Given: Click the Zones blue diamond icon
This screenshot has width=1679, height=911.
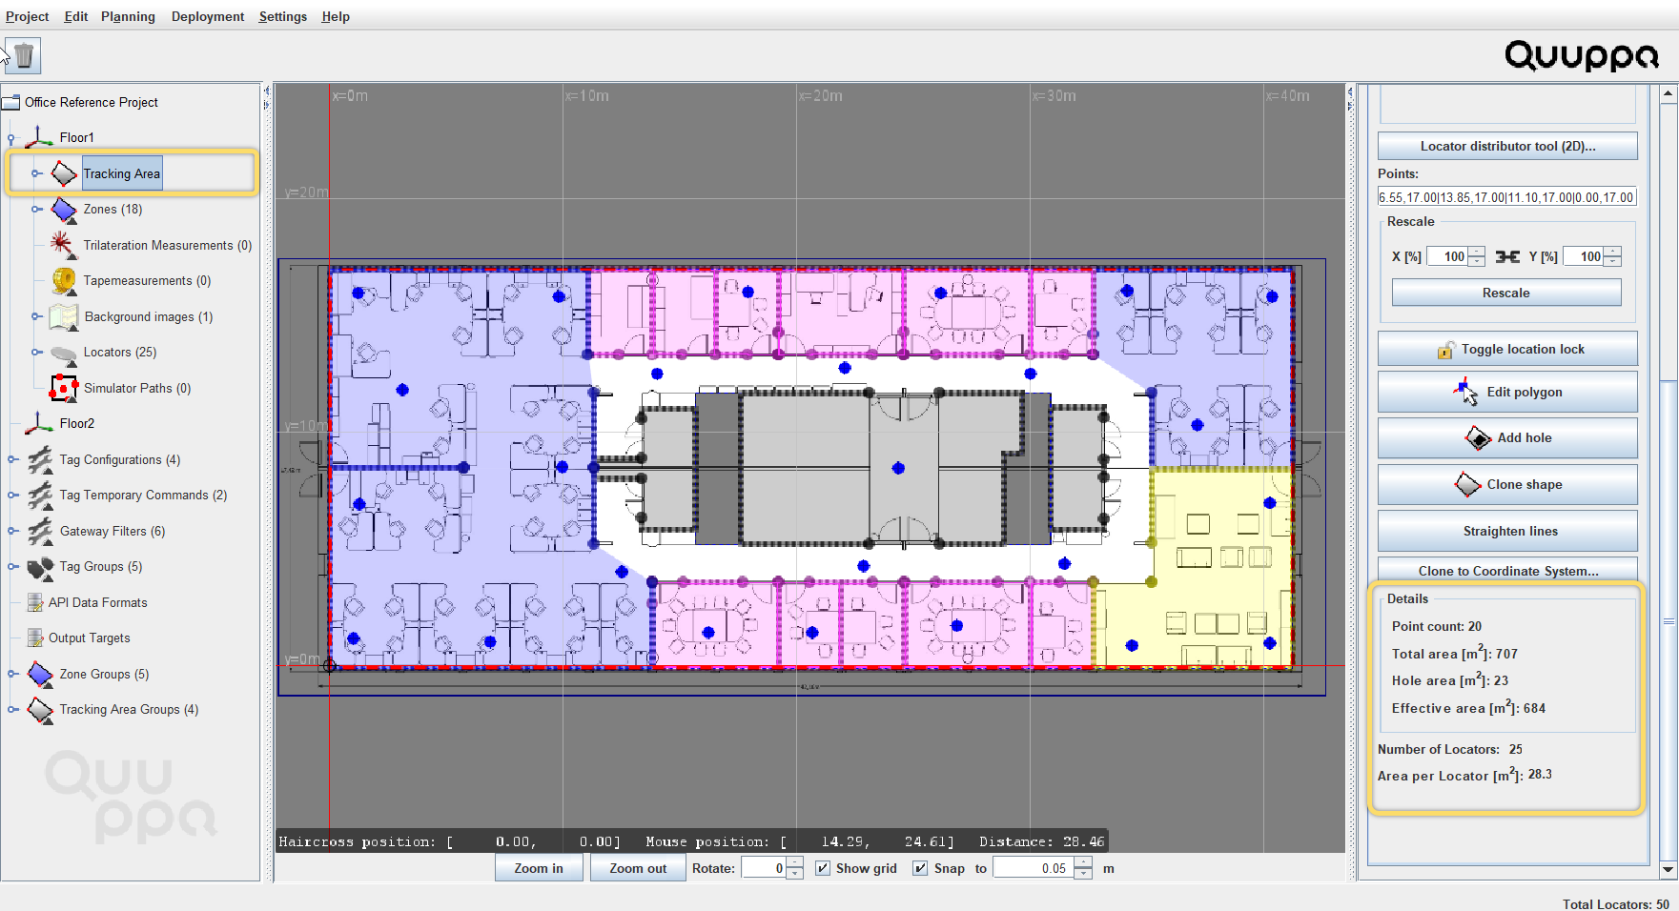Looking at the screenshot, I should pyautogui.click(x=64, y=209).
